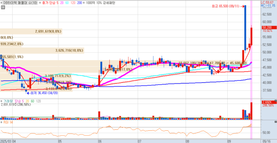277x143 pixels.
Task: Select the green 60 volume average label
Action: coord(32,101)
